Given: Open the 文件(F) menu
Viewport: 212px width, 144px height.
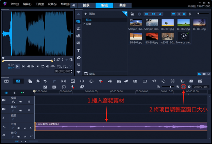Looking at the screenshot, I should 15,4.
